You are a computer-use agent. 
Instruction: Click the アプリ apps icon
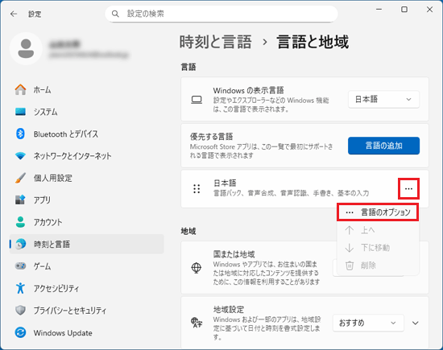tap(20, 200)
